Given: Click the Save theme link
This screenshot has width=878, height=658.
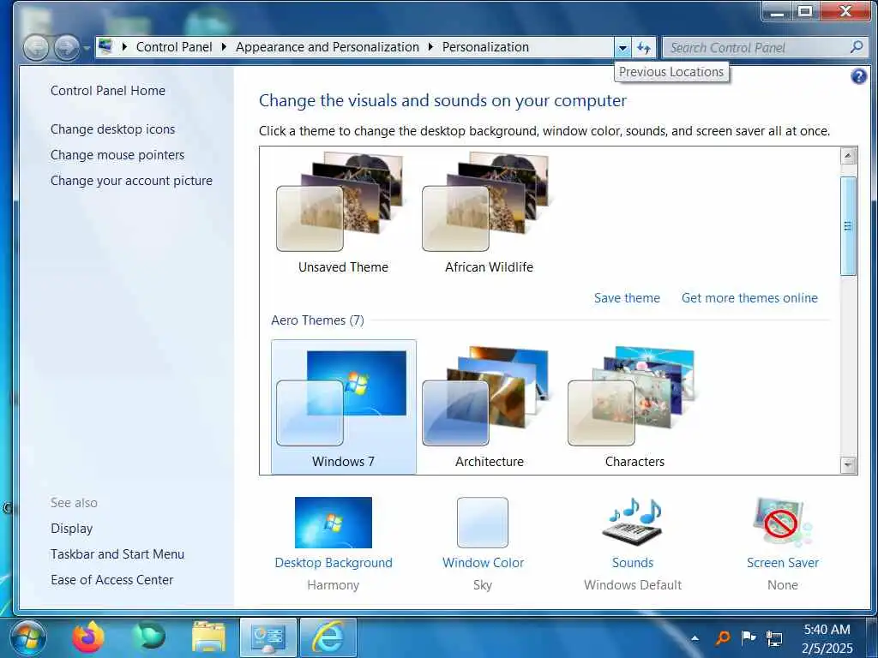Looking at the screenshot, I should [x=627, y=298].
